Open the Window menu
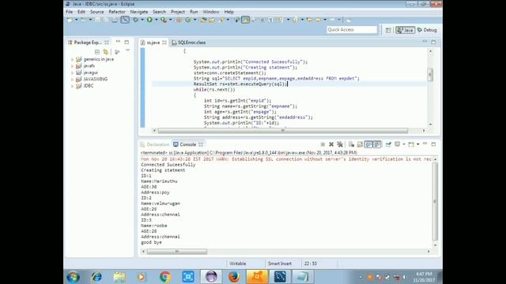Screen dimensions: 506x284 (x=211, y=12)
